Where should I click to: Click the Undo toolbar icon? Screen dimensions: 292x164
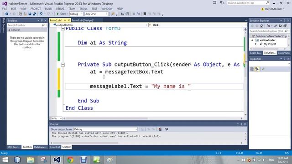[41, 14]
